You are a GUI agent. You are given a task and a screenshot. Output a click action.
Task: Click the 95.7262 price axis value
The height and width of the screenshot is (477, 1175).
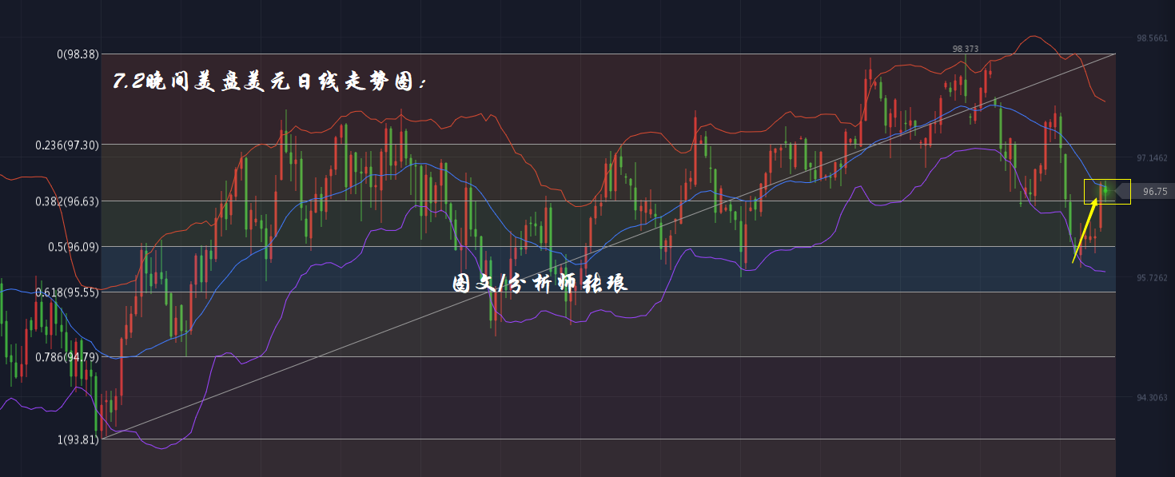pos(1153,278)
